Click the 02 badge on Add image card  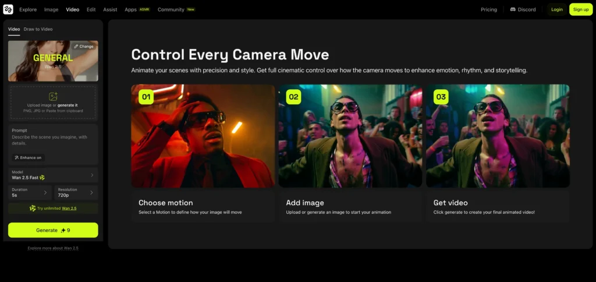pyautogui.click(x=293, y=97)
